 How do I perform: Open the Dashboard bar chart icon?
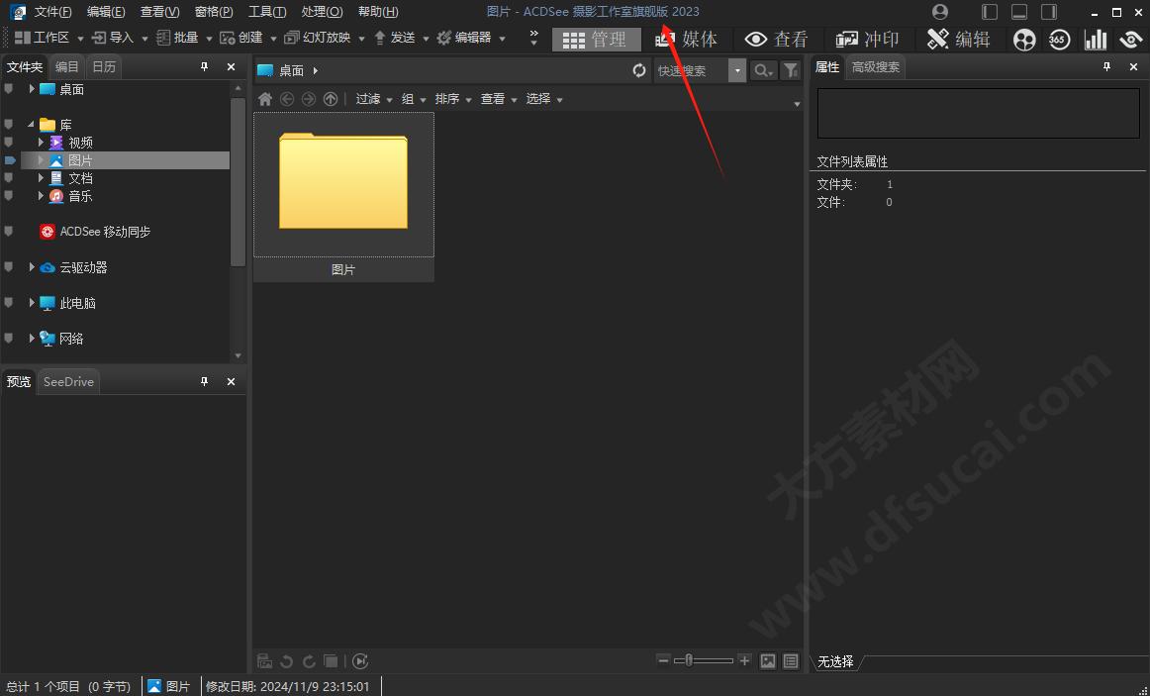pyautogui.click(x=1095, y=40)
